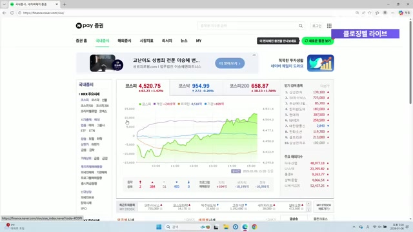This screenshot has height=232, width=413.
Task: Click the stock search input field
Action: (x=248, y=26)
